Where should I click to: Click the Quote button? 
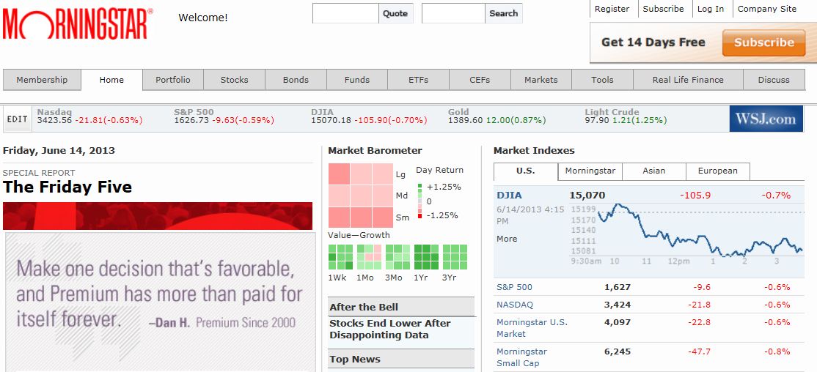point(395,13)
